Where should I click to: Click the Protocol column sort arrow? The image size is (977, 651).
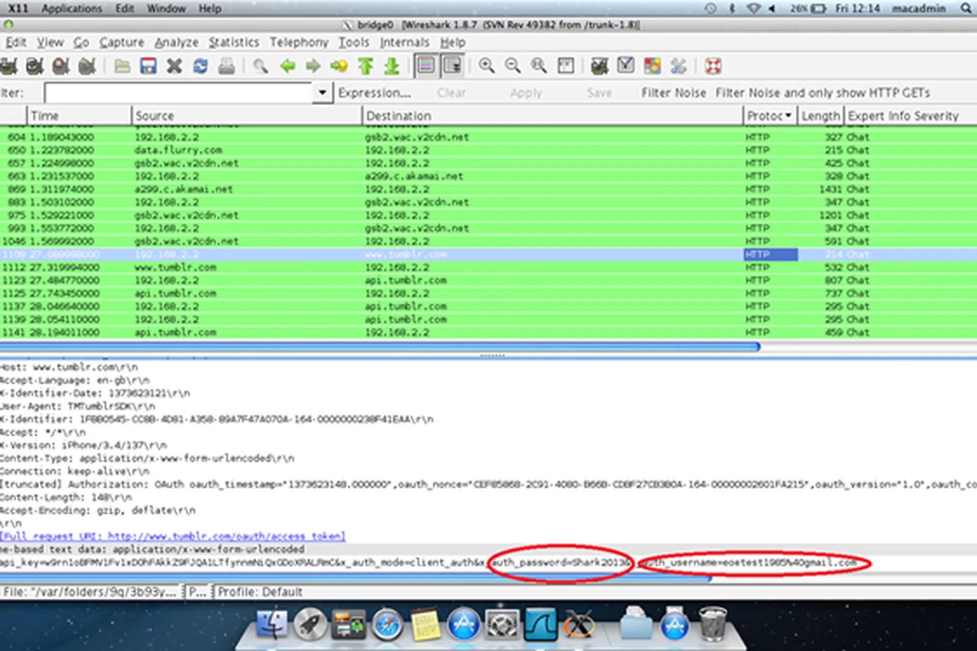pyautogui.click(x=788, y=115)
